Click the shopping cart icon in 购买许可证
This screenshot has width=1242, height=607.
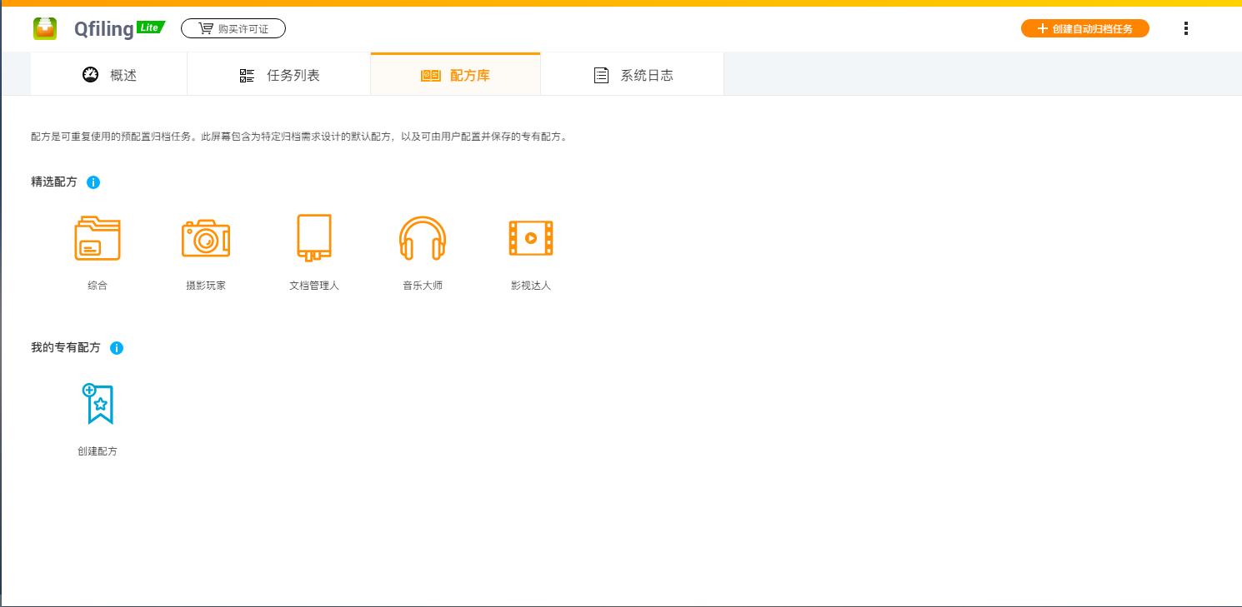(x=208, y=27)
